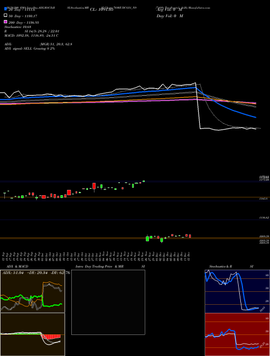Viewport: 270px width, 356px height.
Task: Click the magenta 200 Day legend swatch
Action: [5, 22]
